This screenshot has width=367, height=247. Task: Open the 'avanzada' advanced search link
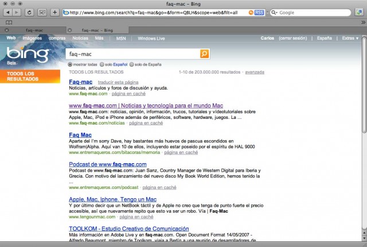[255, 72]
